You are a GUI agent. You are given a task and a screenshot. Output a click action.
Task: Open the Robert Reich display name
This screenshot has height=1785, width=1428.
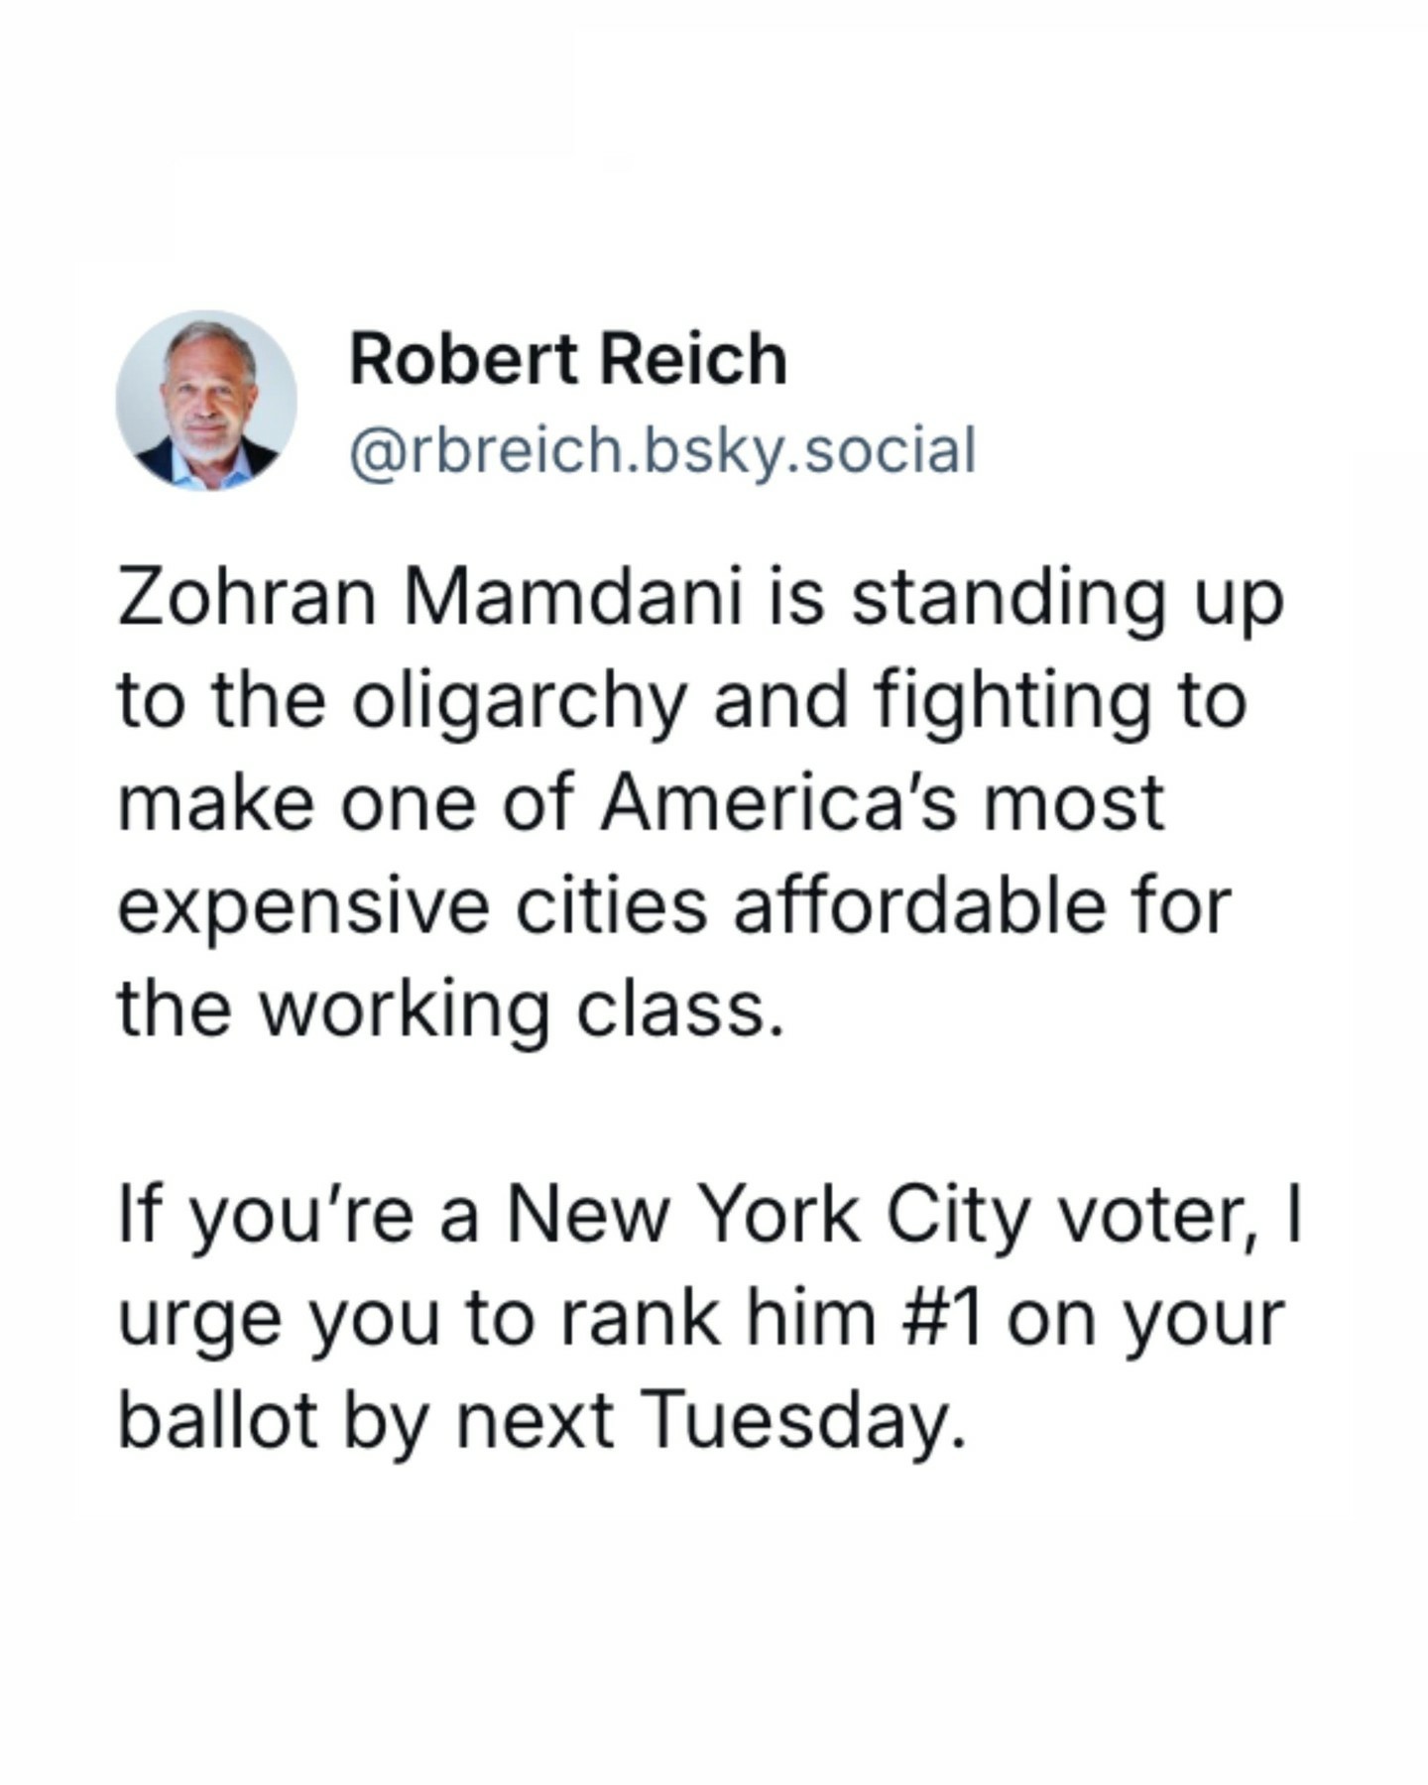[x=568, y=359]
